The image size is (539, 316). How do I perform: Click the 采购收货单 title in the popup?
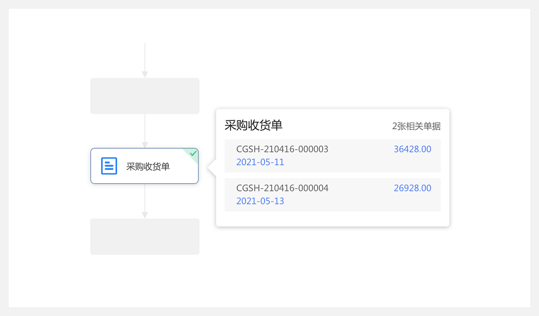(x=253, y=125)
